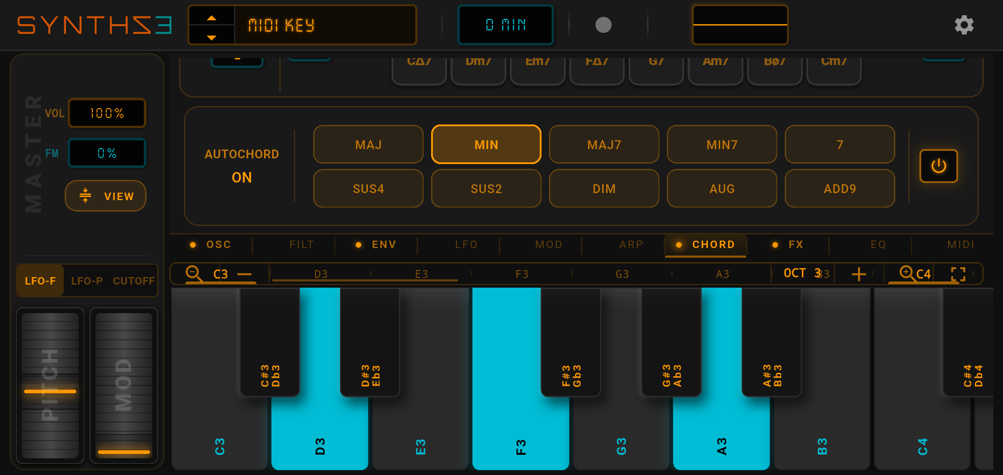Increase keyboard range with the plus icon
Screen dimensions: 1003x475
[858, 274]
